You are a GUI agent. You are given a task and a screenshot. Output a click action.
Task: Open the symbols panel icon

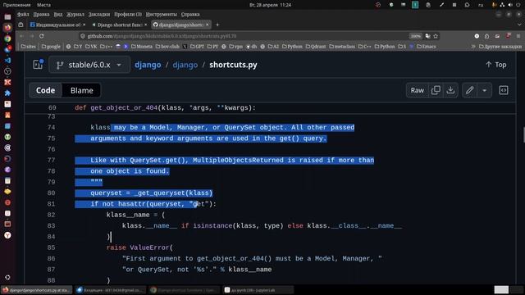point(504,90)
